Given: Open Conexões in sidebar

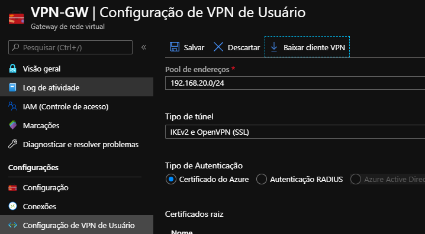Looking at the screenshot, I should point(77,206).
